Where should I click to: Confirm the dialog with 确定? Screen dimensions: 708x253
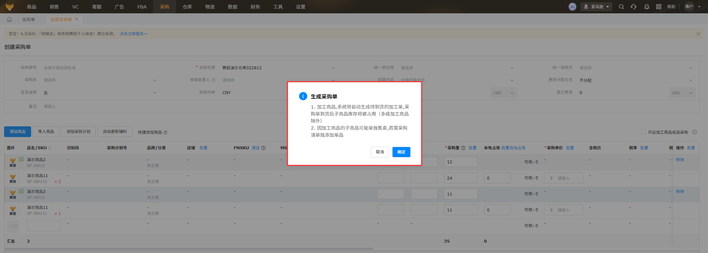pyautogui.click(x=401, y=152)
